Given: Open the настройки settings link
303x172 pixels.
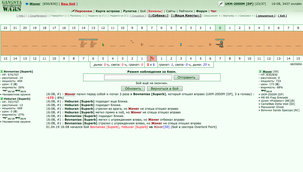Looking at the screenshot, I should tap(296, 64).
